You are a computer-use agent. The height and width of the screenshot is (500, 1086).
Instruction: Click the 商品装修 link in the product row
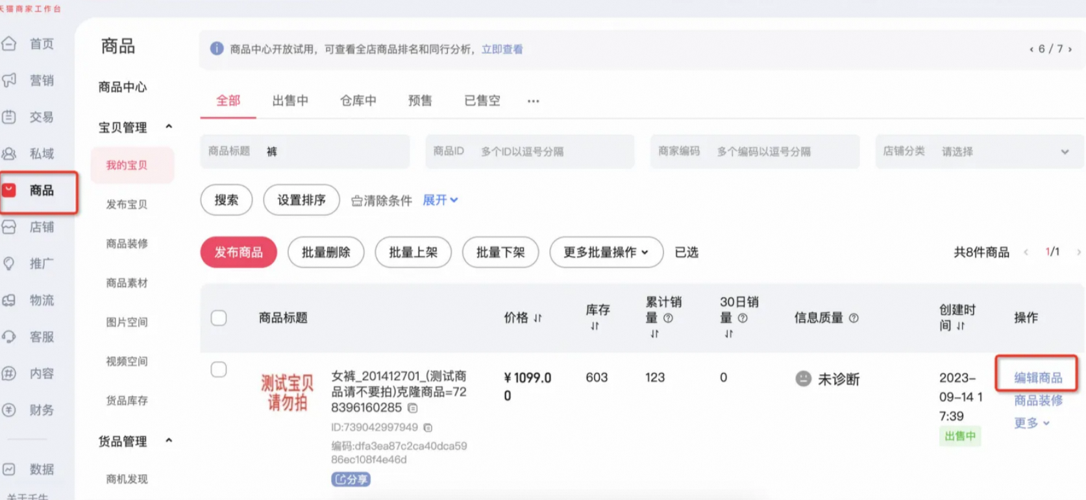[1039, 400]
